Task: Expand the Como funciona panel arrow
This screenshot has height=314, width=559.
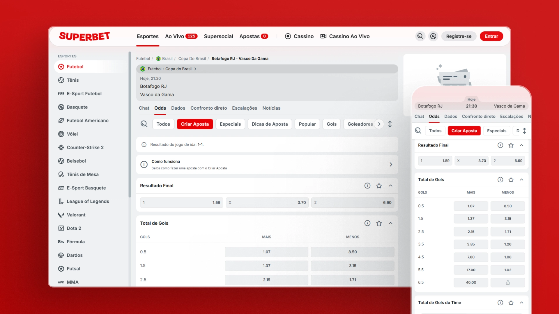Action: tap(391, 165)
